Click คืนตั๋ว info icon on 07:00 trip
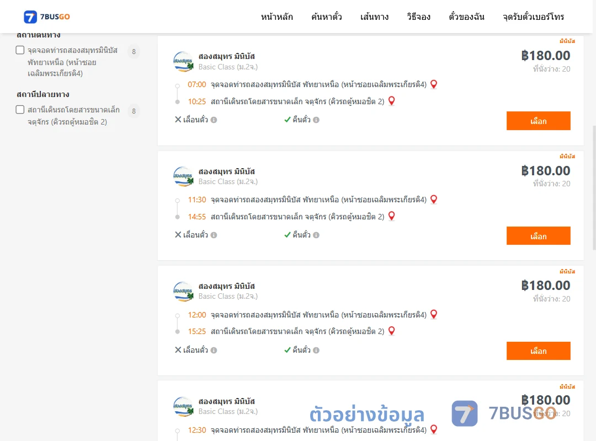The width and height of the screenshot is (596, 441). [316, 120]
